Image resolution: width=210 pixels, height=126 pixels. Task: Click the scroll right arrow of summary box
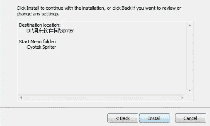click(x=182, y=98)
